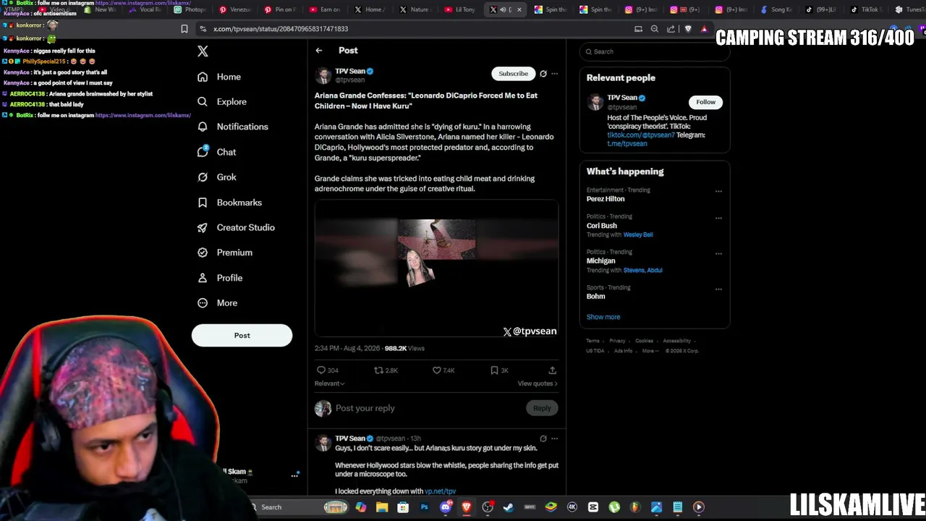Screen dimensions: 926x521
Task: Switch to the Lil Tony browser tab
Action: pyautogui.click(x=461, y=9)
